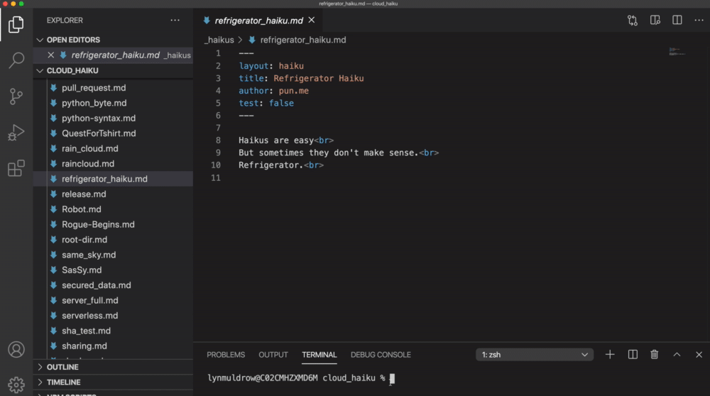Open the Explorer view in activity bar
Screen dimensions: 710x396
(16, 24)
